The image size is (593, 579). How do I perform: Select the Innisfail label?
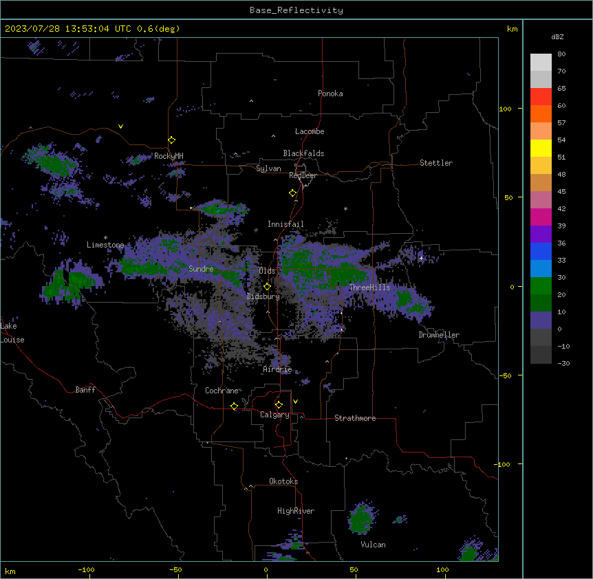[285, 224]
